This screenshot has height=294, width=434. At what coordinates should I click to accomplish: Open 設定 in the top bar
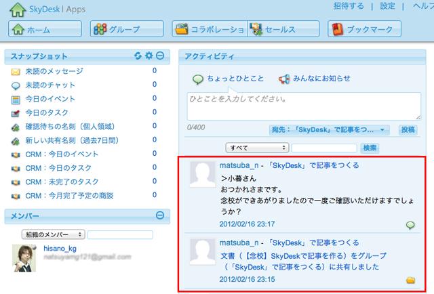tap(387, 6)
